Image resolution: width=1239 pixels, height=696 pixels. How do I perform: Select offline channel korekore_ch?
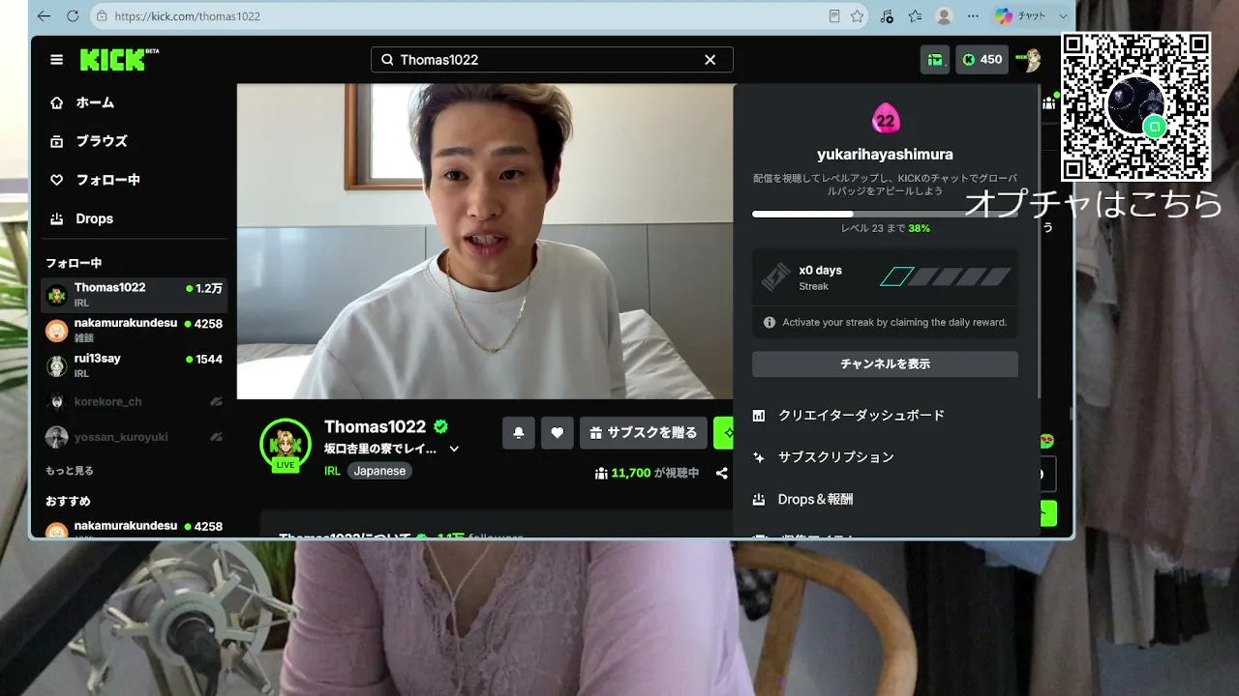pos(135,401)
